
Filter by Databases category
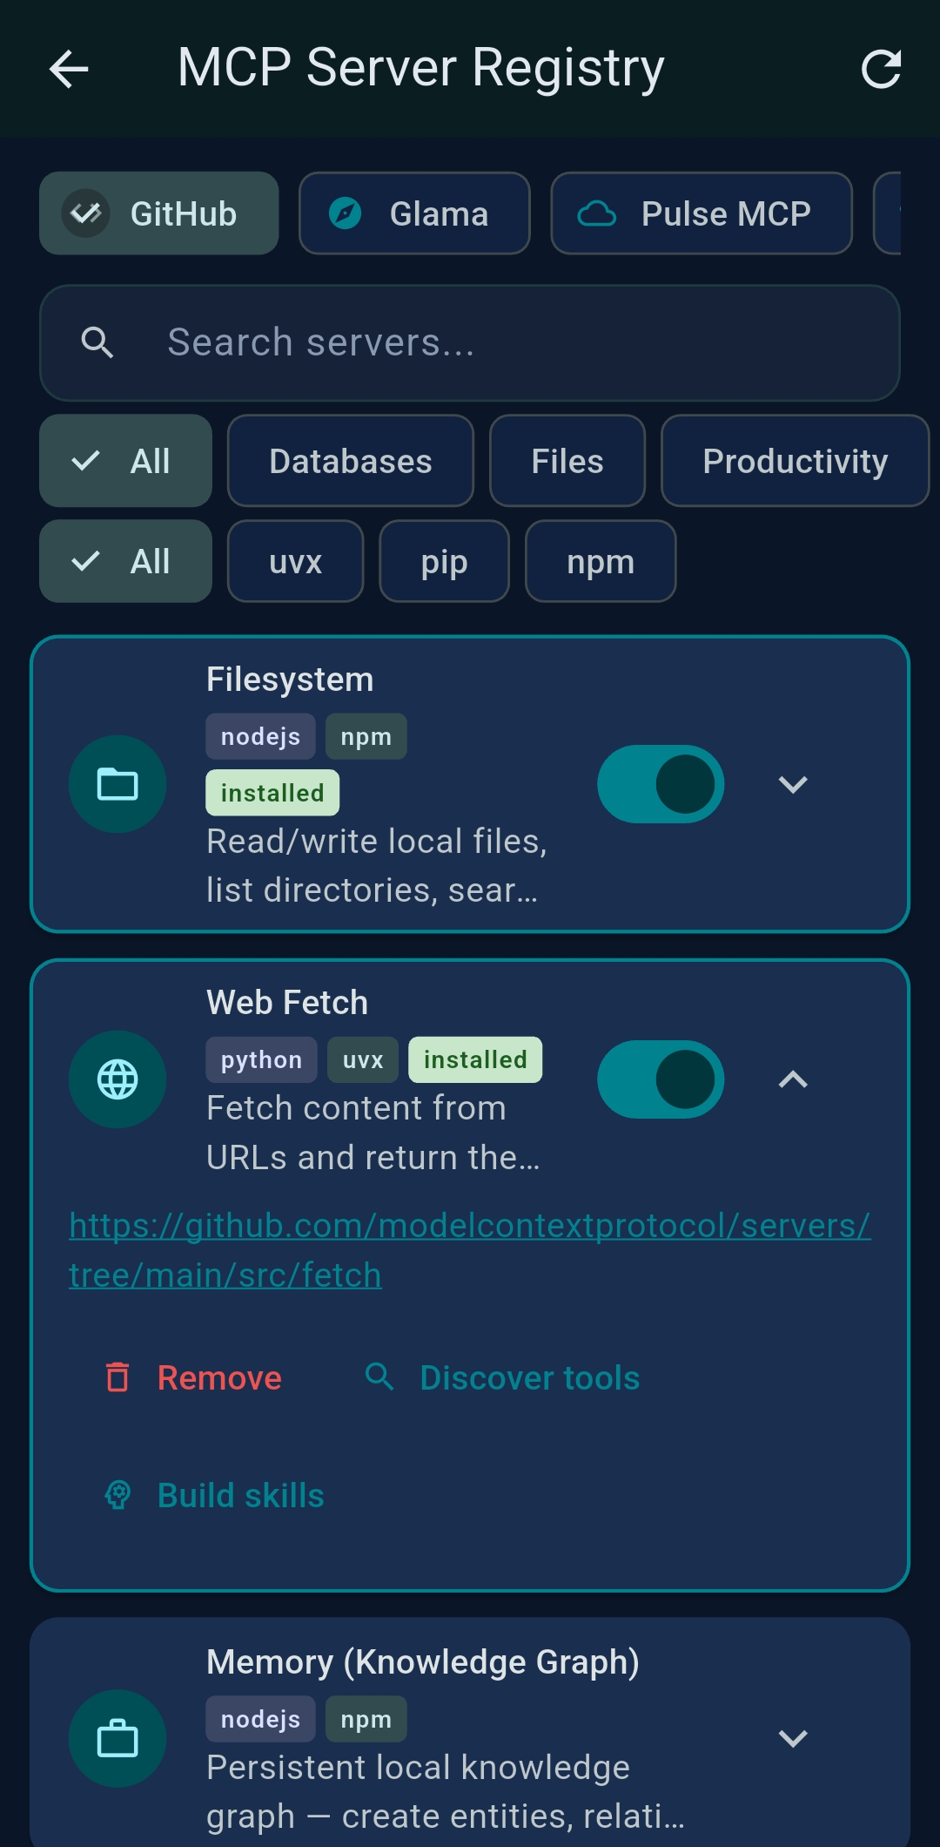click(x=351, y=461)
